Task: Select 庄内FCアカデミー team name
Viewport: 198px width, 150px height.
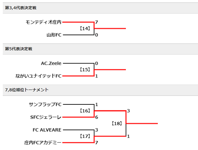Action: (x=43, y=143)
